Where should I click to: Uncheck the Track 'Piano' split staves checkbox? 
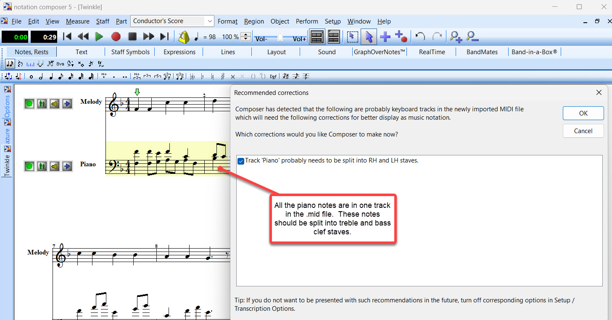tap(241, 161)
